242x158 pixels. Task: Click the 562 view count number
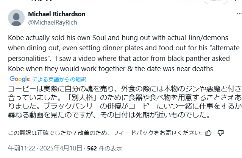pos(92,148)
